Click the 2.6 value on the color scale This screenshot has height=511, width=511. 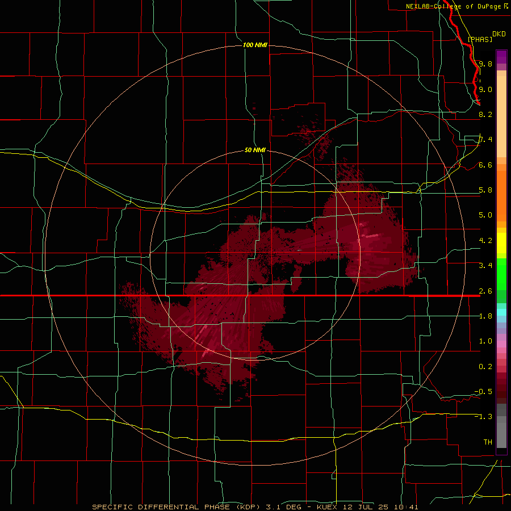[485, 291]
